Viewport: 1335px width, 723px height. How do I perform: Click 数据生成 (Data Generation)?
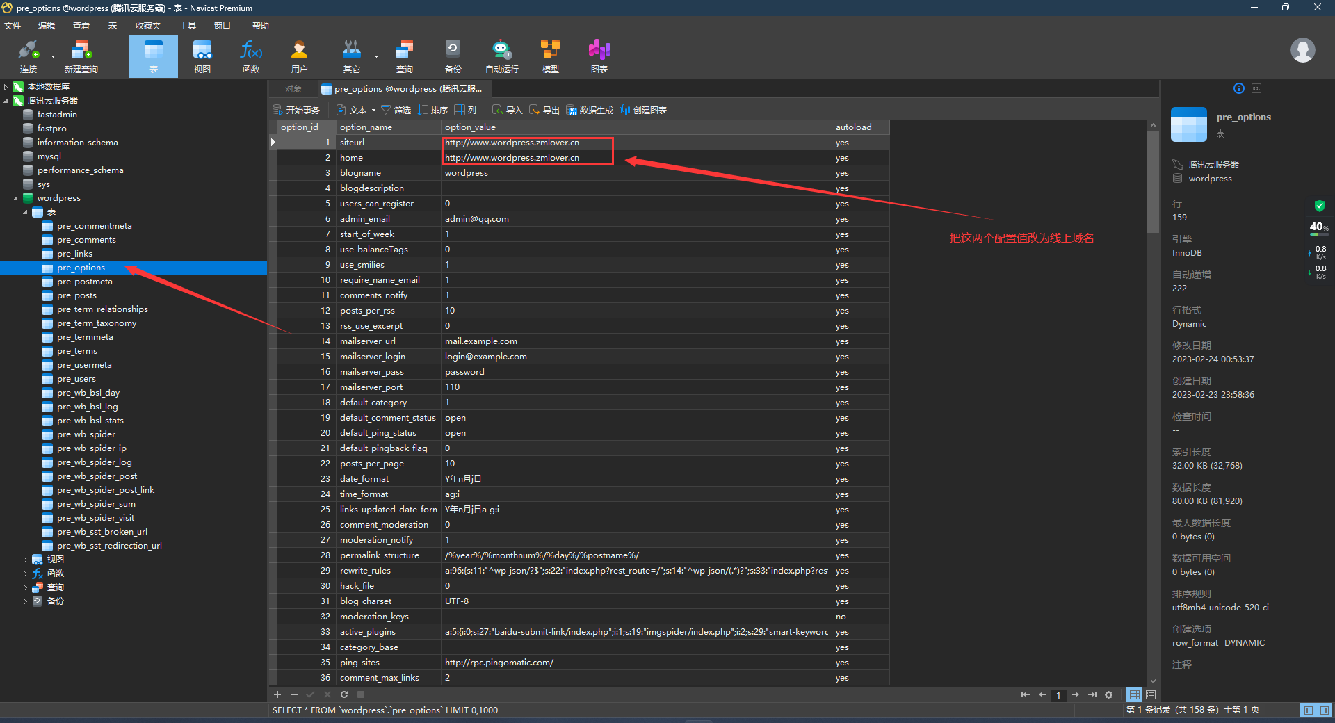tap(590, 110)
